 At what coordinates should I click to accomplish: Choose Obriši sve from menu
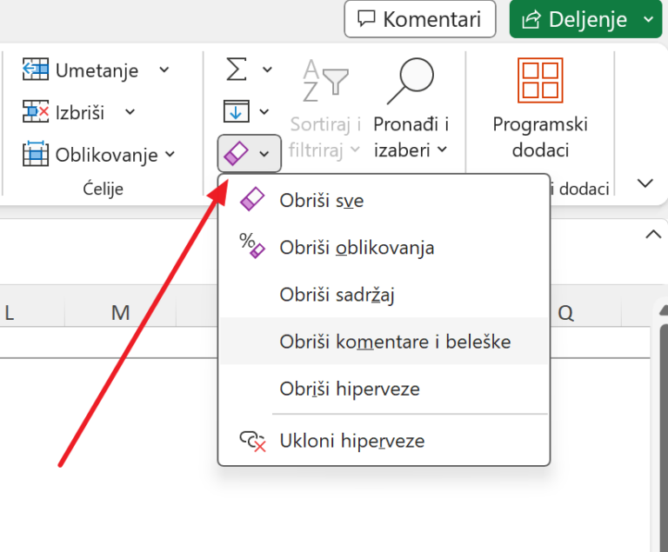(384, 200)
